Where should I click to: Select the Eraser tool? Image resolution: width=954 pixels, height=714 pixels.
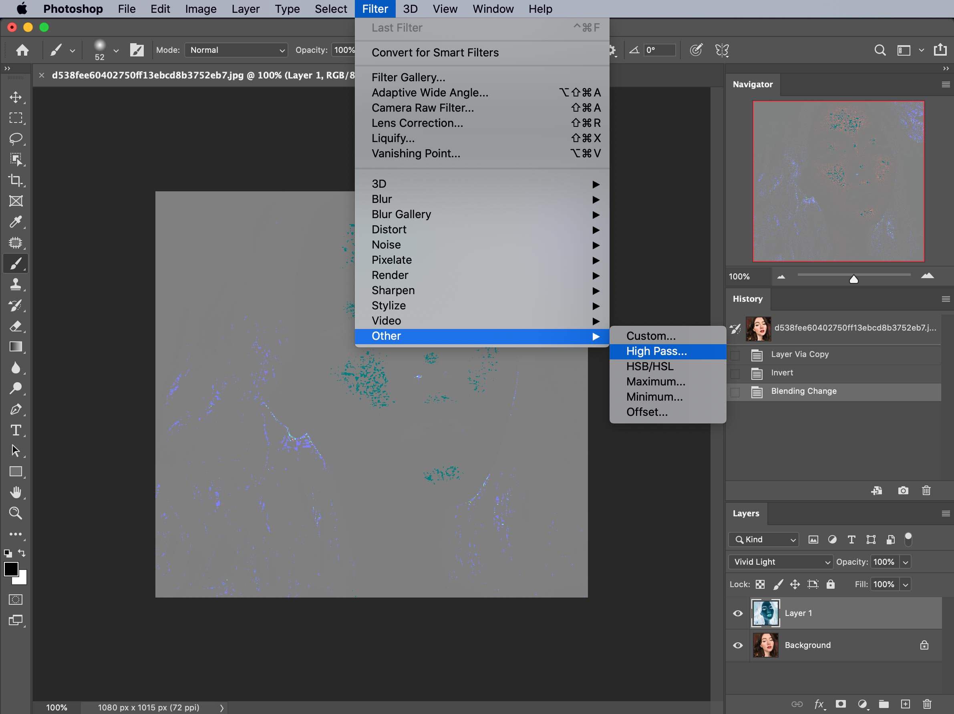pos(16,326)
